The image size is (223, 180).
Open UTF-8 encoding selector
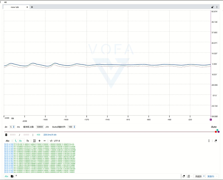pyautogui.click(x=55, y=141)
